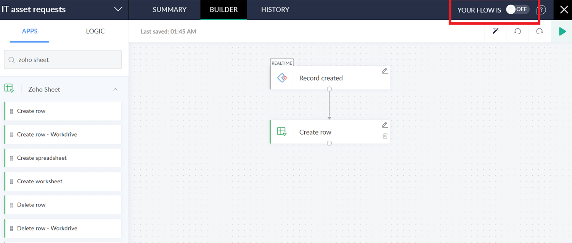This screenshot has height=243, width=572.
Task: Run test with the green play button
Action: [x=562, y=31]
